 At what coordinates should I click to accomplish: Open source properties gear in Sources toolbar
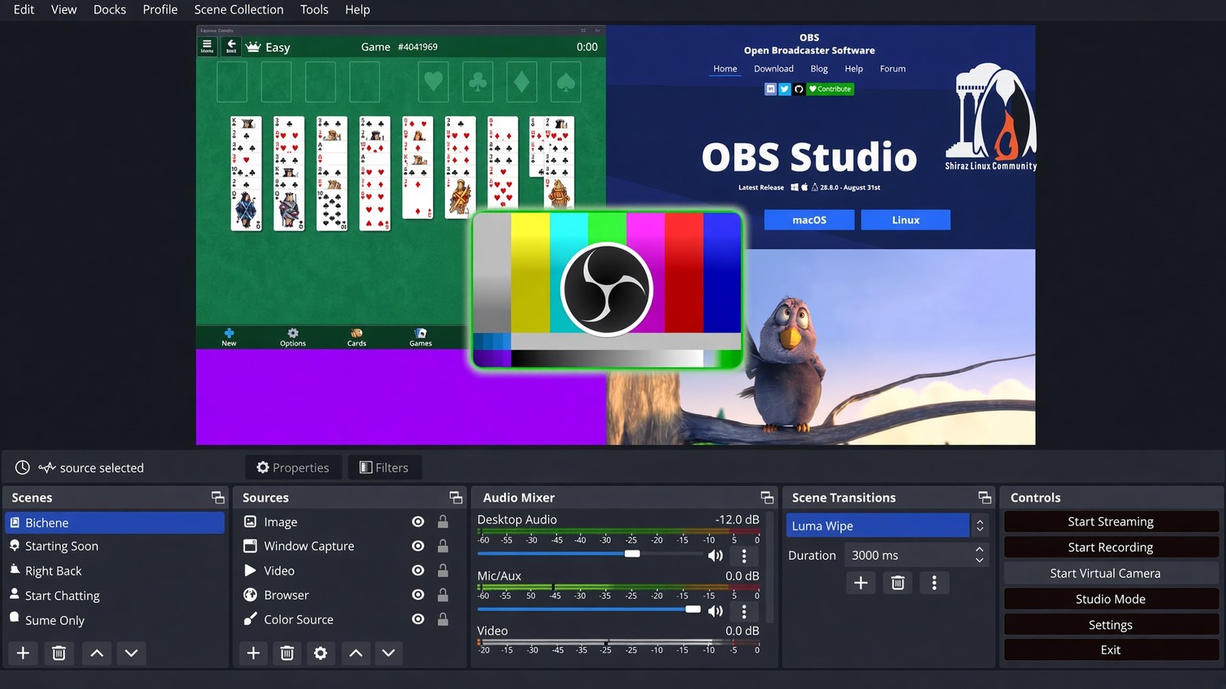click(320, 653)
